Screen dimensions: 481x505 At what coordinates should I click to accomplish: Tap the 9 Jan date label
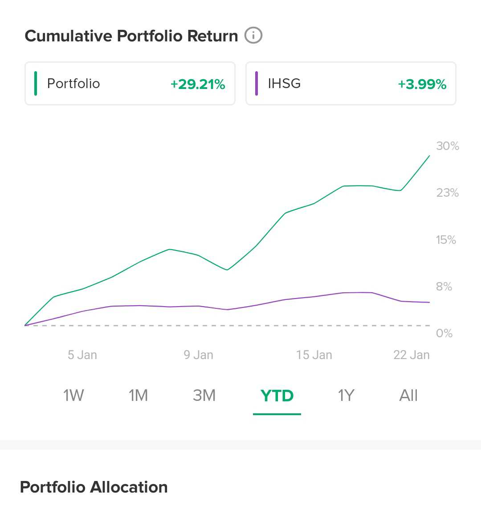click(199, 355)
